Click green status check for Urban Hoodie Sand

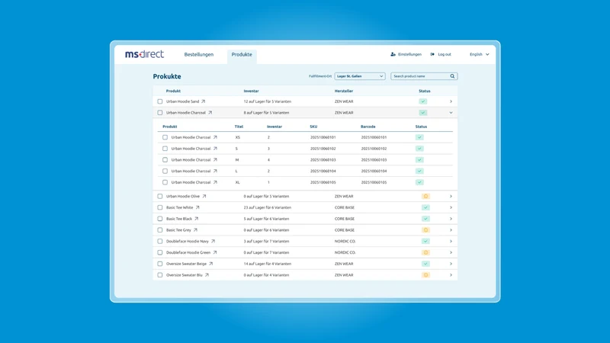point(423,101)
